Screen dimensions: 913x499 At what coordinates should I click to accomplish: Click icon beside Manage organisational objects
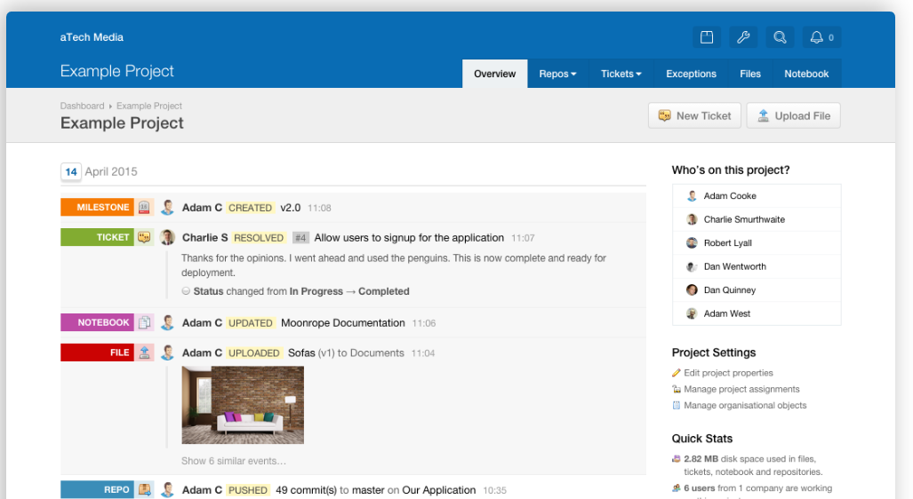[x=676, y=406]
